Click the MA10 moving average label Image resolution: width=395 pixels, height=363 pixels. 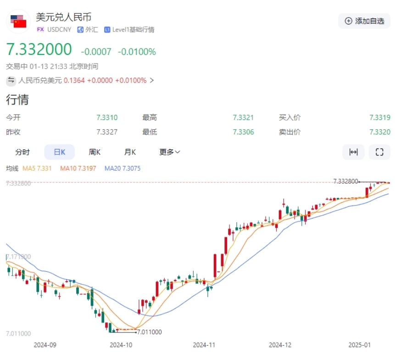click(78, 169)
